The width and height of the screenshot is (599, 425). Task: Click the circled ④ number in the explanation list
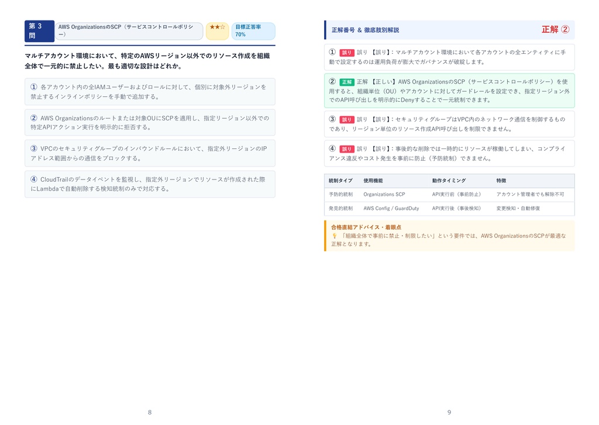[x=332, y=148]
